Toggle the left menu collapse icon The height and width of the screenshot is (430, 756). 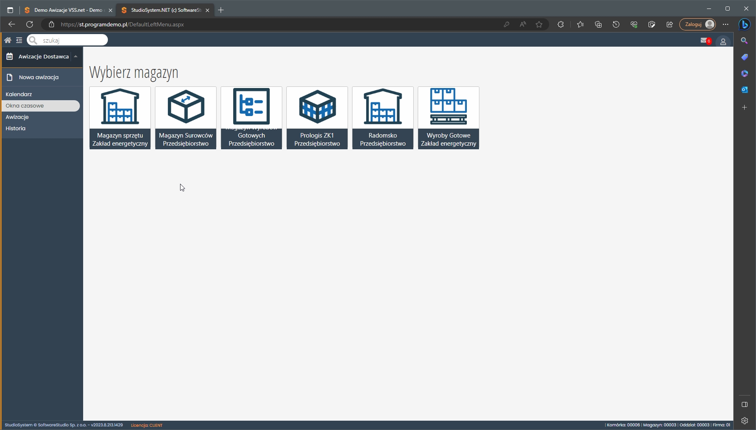tap(19, 40)
